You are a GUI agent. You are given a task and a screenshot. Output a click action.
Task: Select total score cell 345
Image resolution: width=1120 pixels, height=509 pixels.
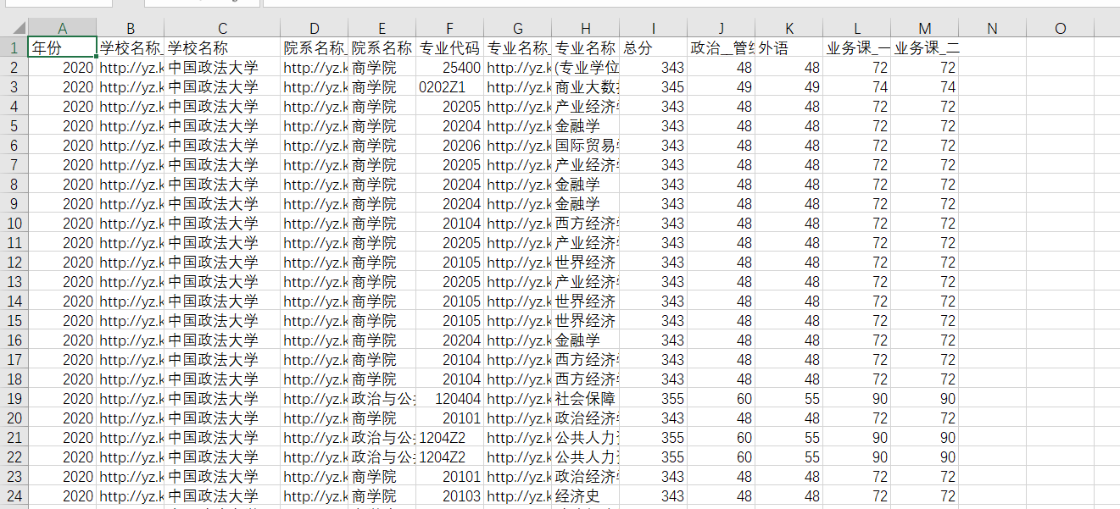(x=654, y=86)
